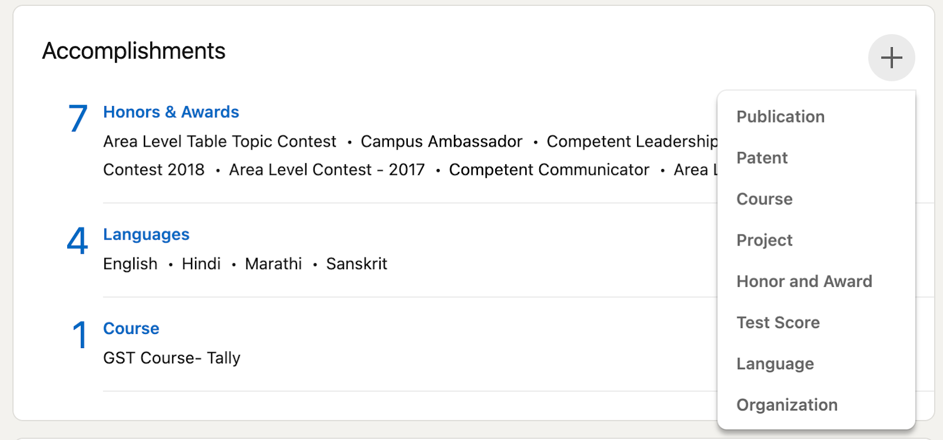The image size is (943, 440).
Task: Click the number 4 languages count
Action: pyautogui.click(x=77, y=241)
